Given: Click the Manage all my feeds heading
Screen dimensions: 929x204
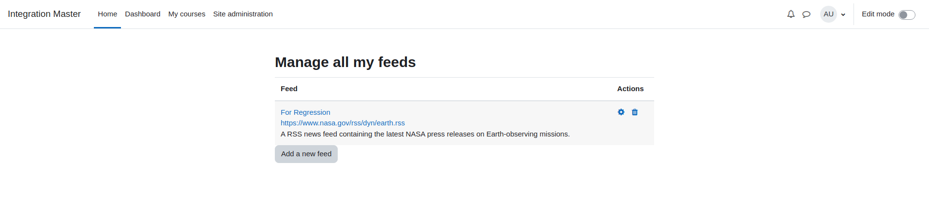Looking at the screenshot, I should tap(345, 62).
